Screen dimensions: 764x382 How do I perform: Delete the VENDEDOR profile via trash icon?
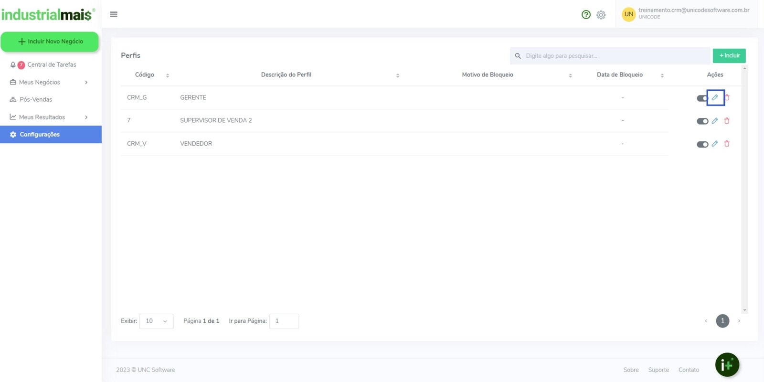(727, 144)
